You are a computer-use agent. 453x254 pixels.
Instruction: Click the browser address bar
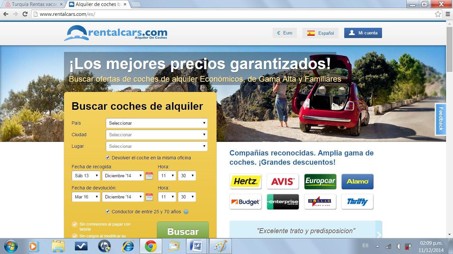click(x=232, y=14)
